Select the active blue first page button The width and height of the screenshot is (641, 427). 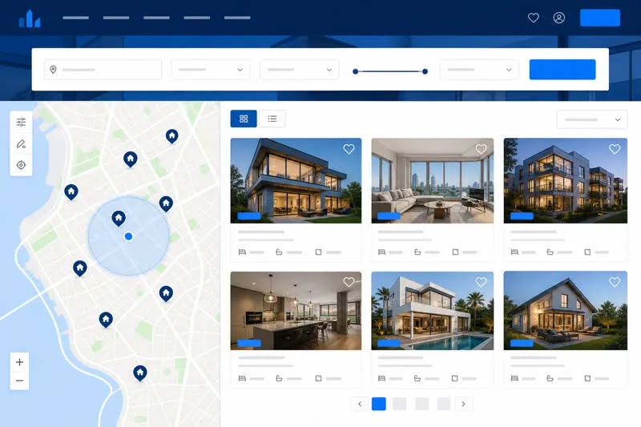click(378, 404)
